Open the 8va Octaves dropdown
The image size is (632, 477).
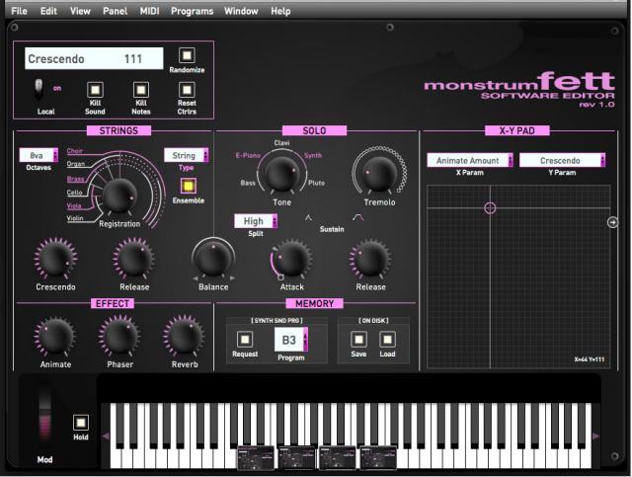(x=39, y=155)
